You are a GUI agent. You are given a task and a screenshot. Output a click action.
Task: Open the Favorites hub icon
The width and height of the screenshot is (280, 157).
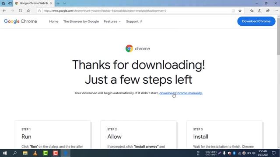252,11
